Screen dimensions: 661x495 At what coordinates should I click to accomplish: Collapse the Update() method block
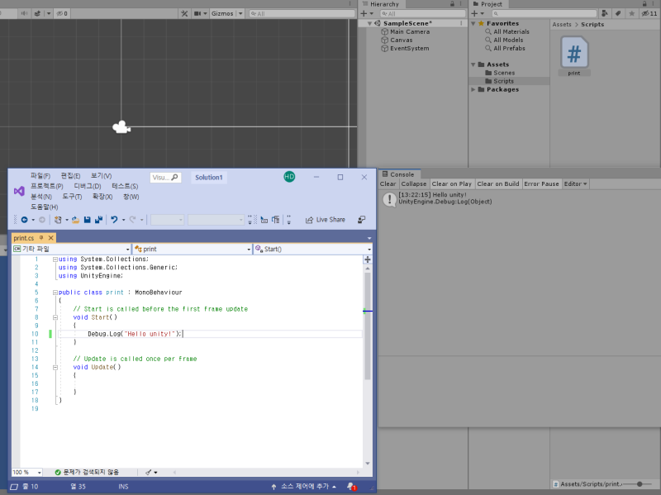click(55, 367)
